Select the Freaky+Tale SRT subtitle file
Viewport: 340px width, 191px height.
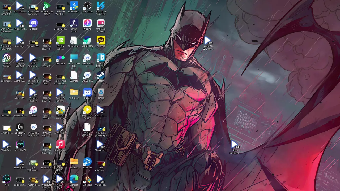pos(20,25)
